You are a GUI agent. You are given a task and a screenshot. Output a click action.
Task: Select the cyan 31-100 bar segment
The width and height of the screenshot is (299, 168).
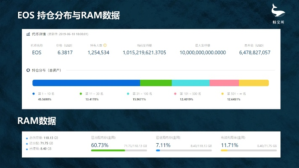191,83
